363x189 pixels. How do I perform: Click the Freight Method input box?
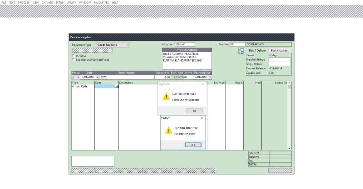tap(279, 59)
